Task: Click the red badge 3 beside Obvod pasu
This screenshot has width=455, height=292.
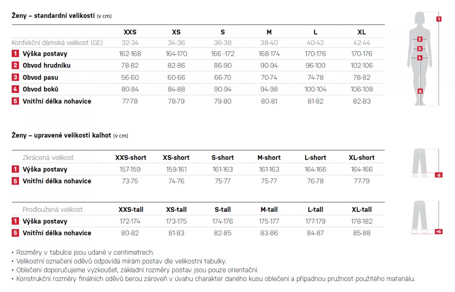Action: (x=15, y=77)
